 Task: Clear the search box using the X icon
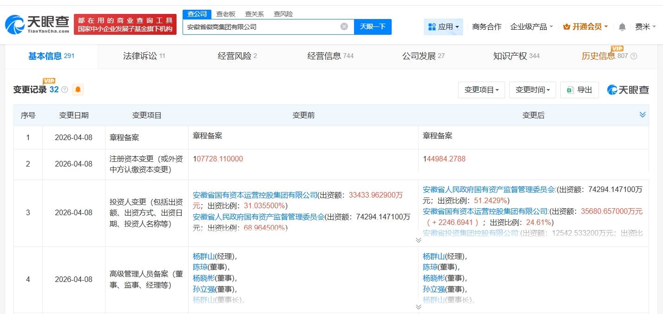click(x=343, y=26)
